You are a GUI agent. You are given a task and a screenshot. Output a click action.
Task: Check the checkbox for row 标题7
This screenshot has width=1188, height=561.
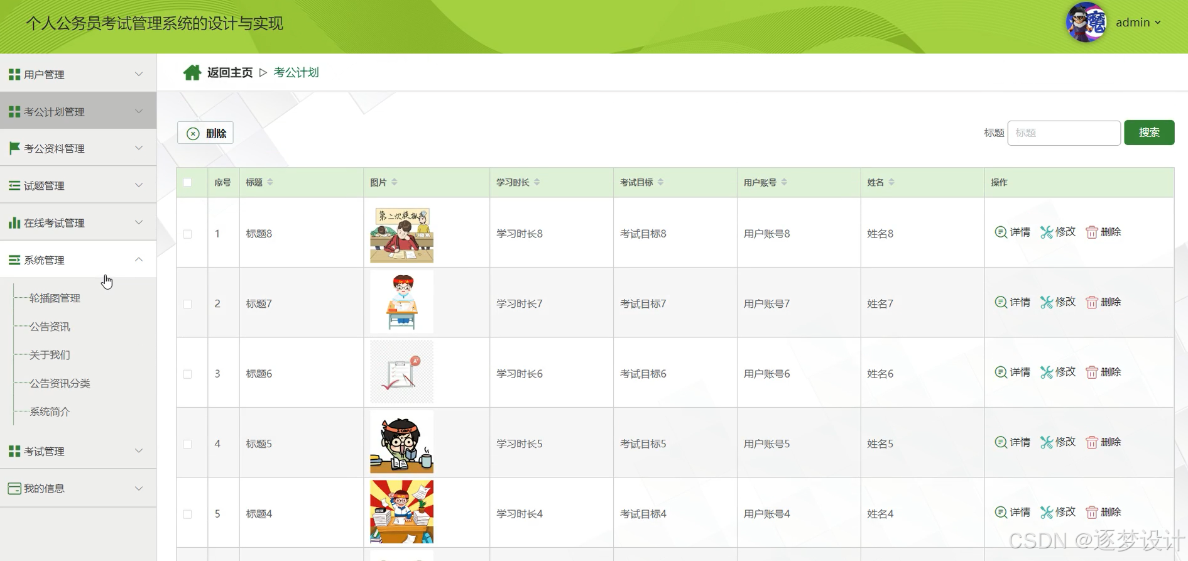click(187, 304)
